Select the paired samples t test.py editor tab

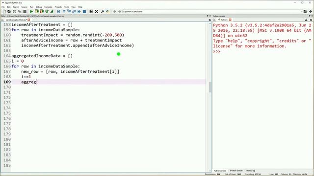tap(16, 20)
